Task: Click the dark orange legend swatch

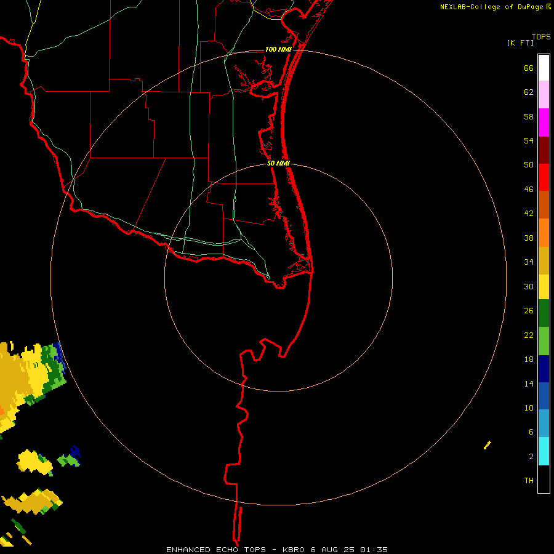Action: [544, 205]
